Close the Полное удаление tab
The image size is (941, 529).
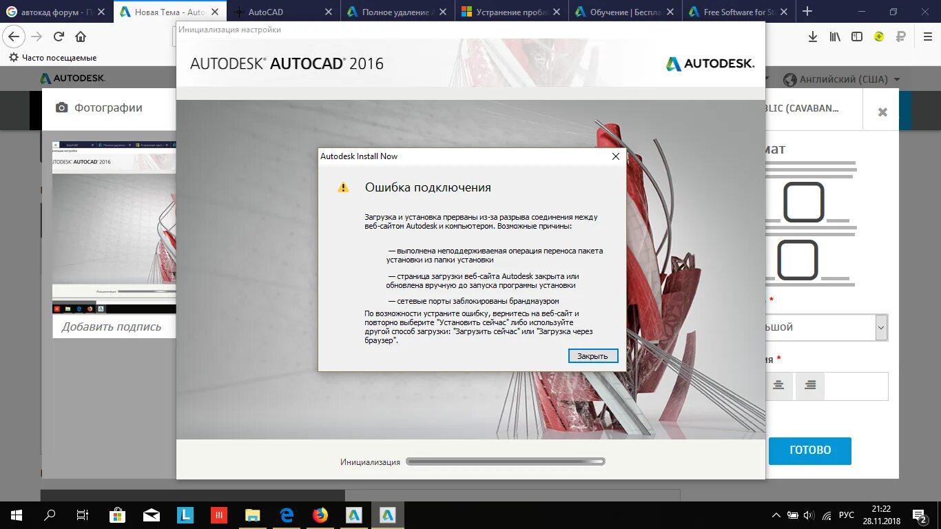pos(442,12)
